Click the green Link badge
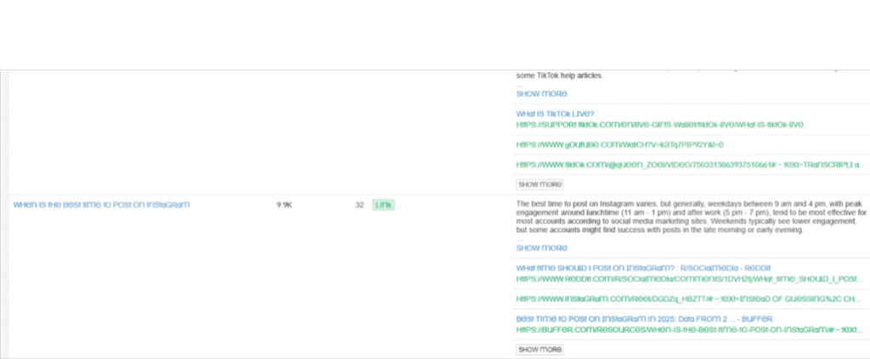 pyautogui.click(x=383, y=205)
